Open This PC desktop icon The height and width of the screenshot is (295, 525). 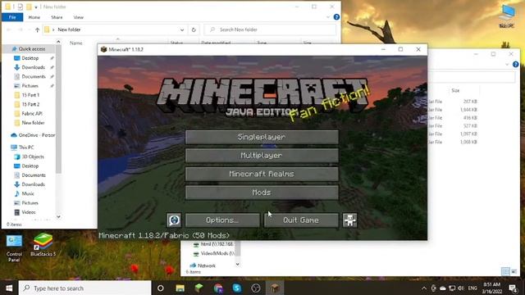click(x=507, y=16)
